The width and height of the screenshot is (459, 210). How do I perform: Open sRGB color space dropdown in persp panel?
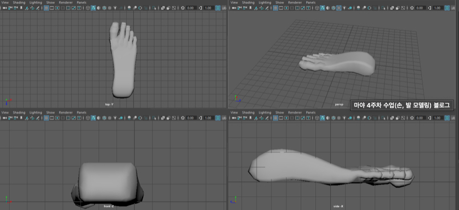coord(453,8)
